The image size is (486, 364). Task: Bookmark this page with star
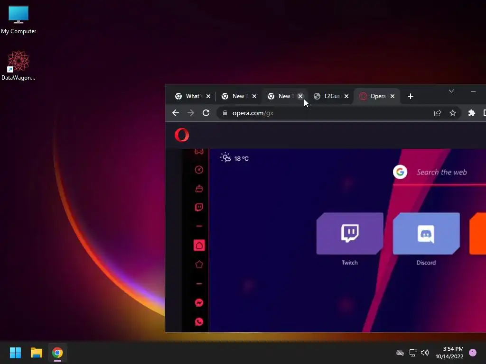click(453, 113)
